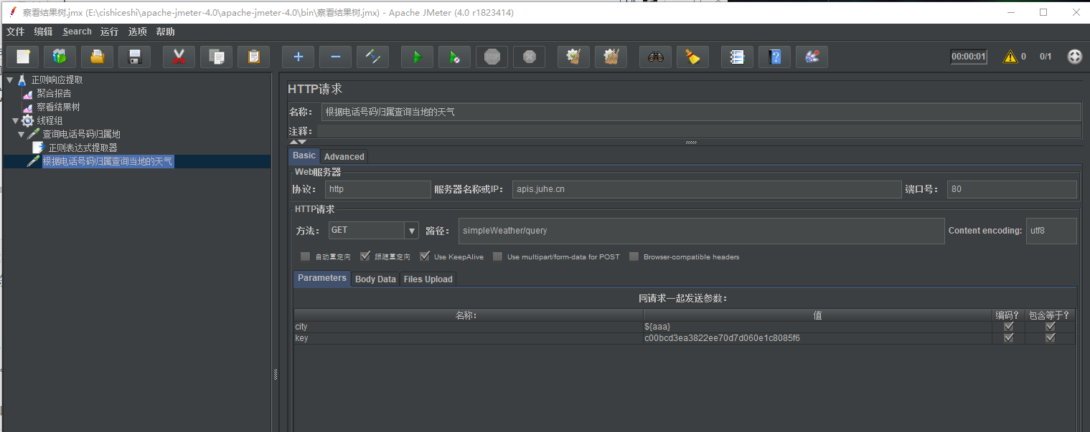The width and height of the screenshot is (1090, 432).
Task: Open the Search menu
Action: (77, 32)
